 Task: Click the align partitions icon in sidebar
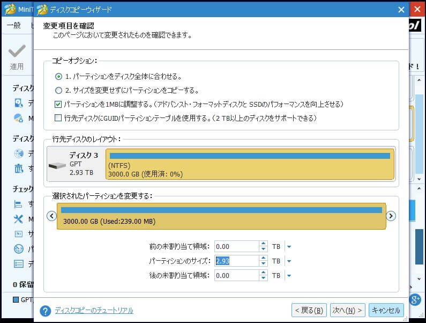(18, 204)
